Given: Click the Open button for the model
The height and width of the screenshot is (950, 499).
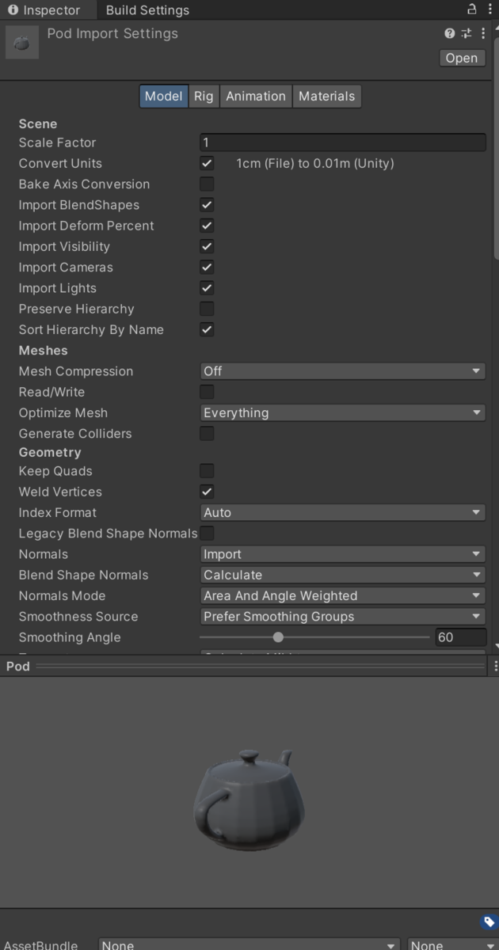Looking at the screenshot, I should tap(462, 58).
